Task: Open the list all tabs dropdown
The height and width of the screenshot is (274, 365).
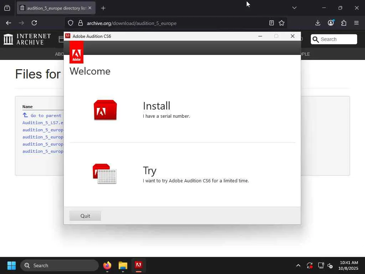Action: coord(294,8)
